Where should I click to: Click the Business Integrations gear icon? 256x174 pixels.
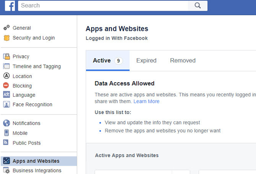tap(6, 170)
